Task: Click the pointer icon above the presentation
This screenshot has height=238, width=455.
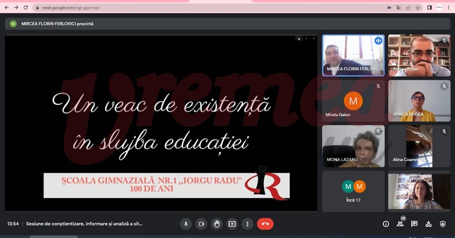Action: tap(299, 39)
